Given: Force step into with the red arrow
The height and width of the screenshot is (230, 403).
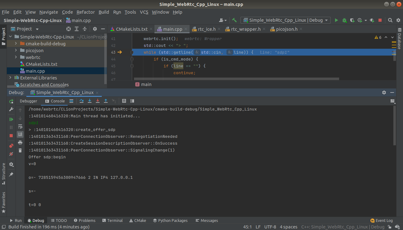Looking at the screenshot, I should pos(98,101).
